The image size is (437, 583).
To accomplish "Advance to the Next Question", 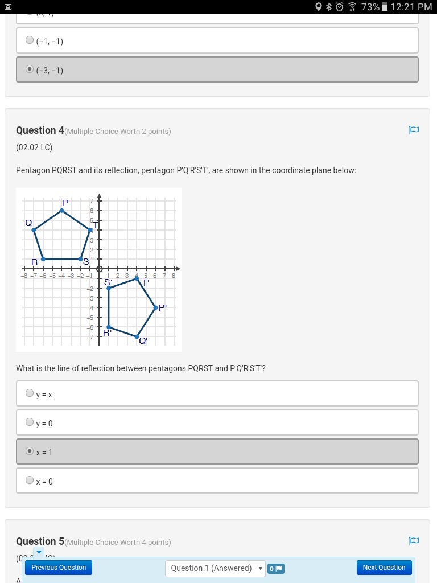I will coord(384,568).
